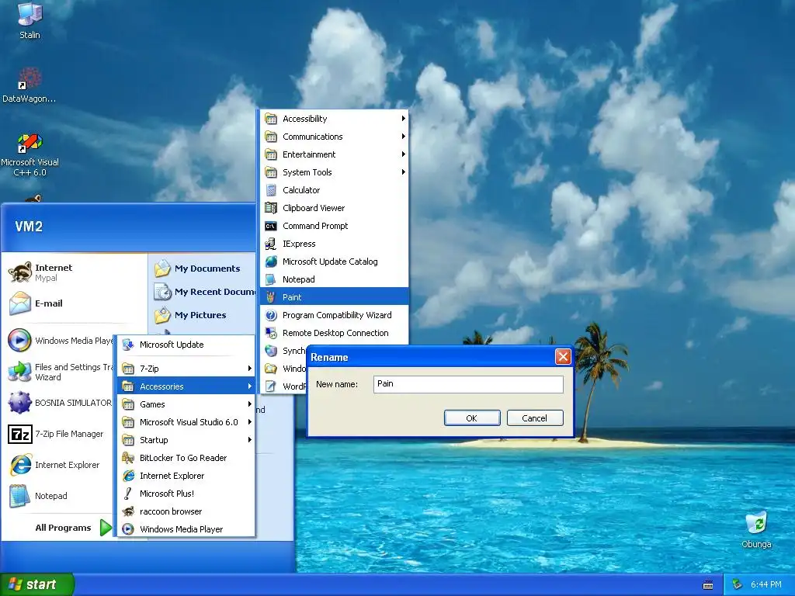Click the green All Programs arrow
The width and height of the screenshot is (795, 596).
[106, 528]
